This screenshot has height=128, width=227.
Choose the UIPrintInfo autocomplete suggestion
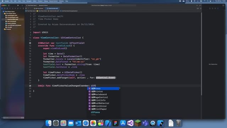tap(103, 100)
